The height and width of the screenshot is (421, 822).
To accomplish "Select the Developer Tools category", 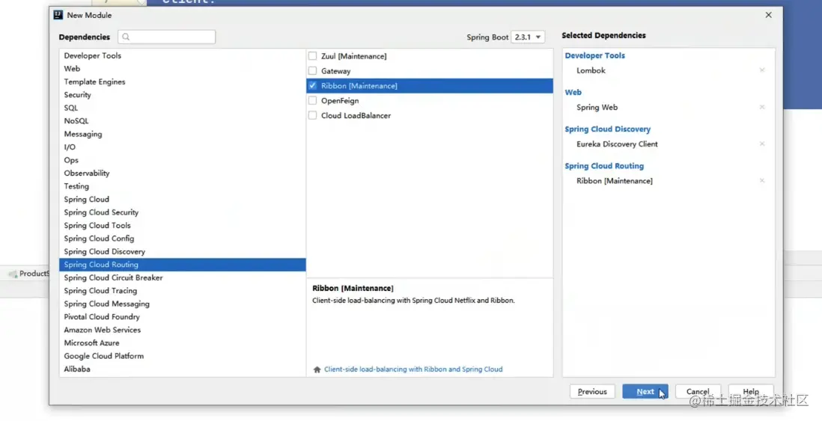I will [183, 55].
